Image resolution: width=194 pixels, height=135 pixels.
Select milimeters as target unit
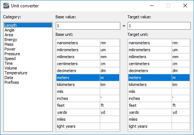(x=159, y=57)
